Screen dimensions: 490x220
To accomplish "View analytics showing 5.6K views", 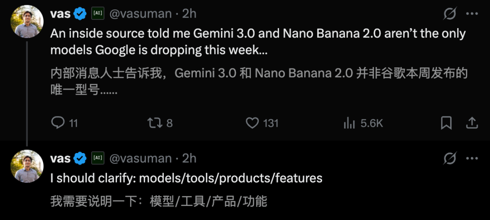I will 349,123.
